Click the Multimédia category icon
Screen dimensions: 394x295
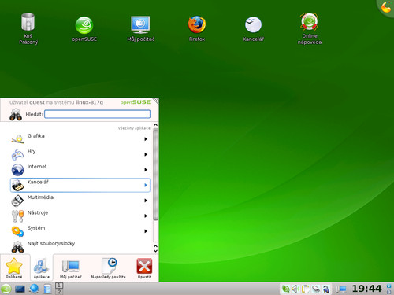17,201
